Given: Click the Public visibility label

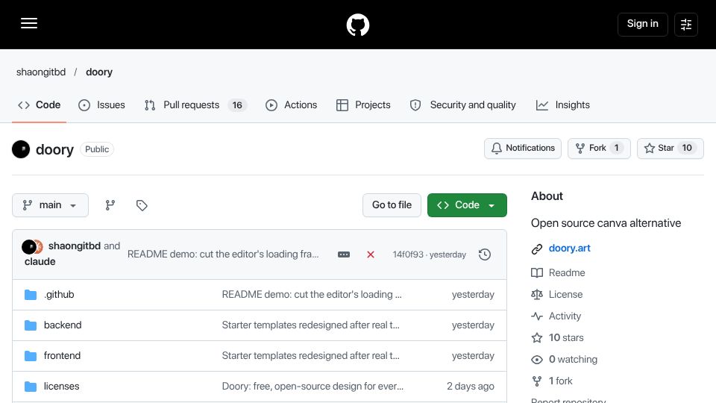Looking at the screenshot, I should pyautogui.click(x=97, y=149).
